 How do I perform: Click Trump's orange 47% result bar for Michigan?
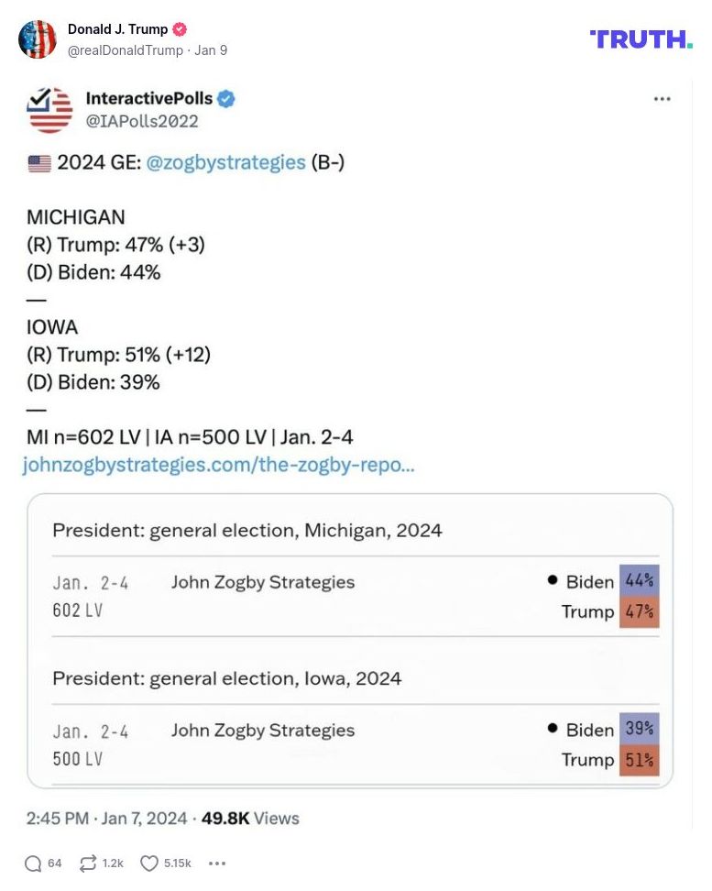pyautogui.click(x=640, y=610)
